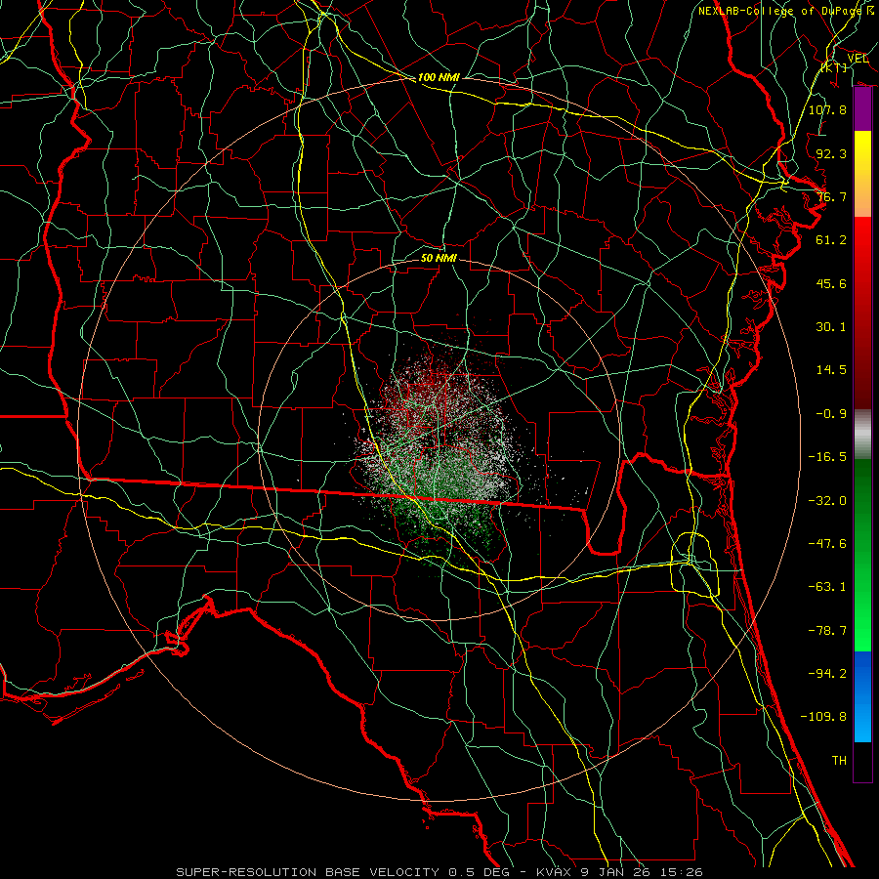Click the -78.7 velocity scale value

coord(827,631)
